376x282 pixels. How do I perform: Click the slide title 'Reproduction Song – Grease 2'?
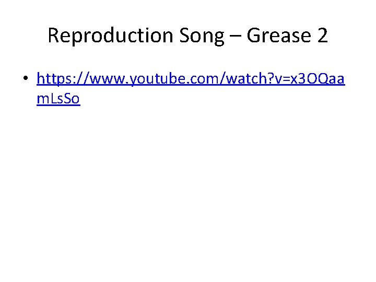pos(187,36)
